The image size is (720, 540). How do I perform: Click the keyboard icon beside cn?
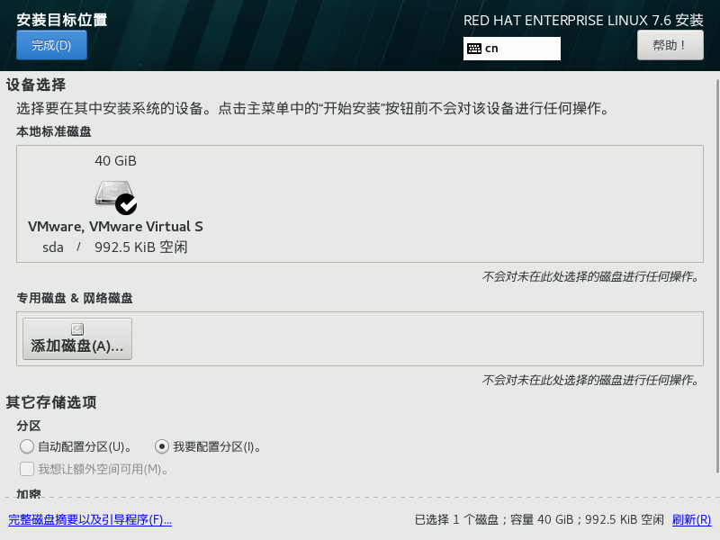click(474, 49)
